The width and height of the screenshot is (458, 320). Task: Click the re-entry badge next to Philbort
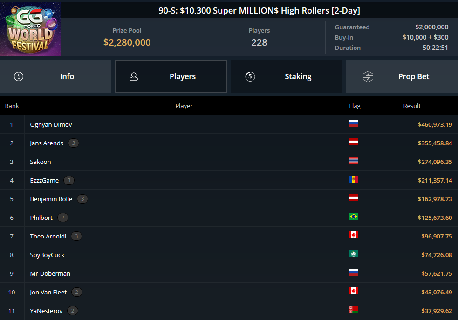[x=63, y=218]
